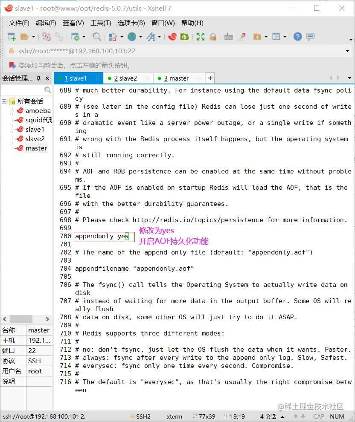
Task: Add a new tab with plus button
Action: pos(210,78)
